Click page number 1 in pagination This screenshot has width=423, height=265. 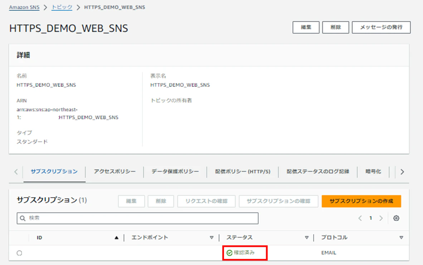371,218
